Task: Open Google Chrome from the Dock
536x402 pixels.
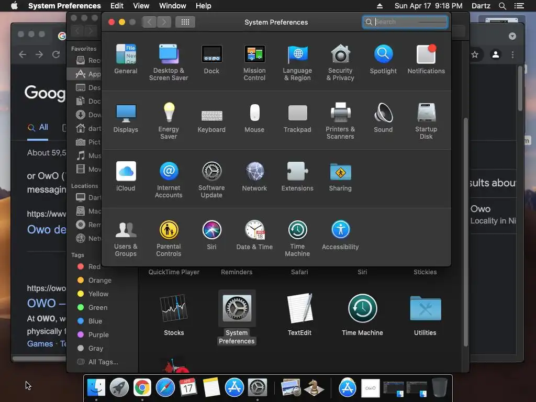Action: tap(142, 388)
